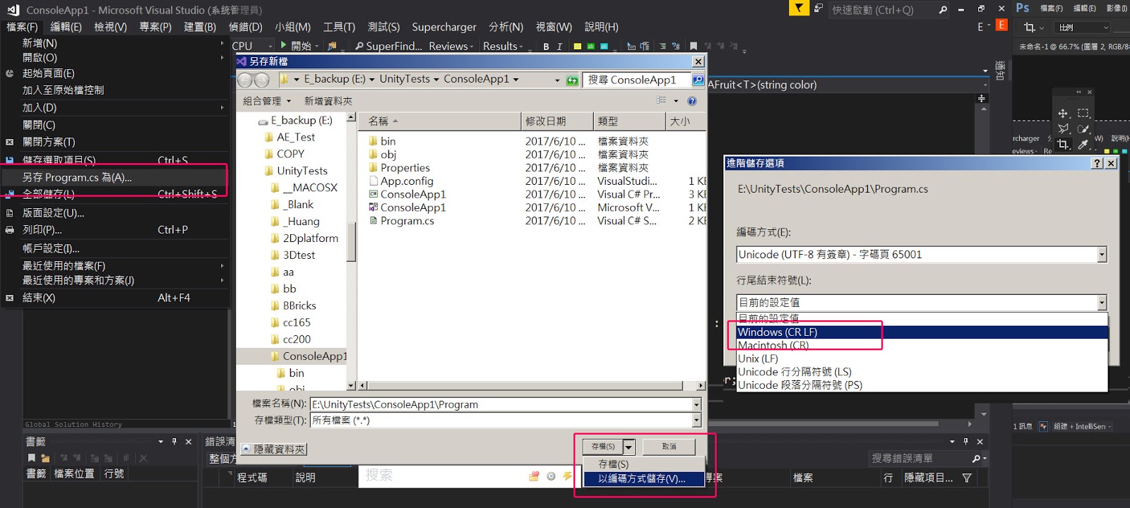Open the Save button's dropdown arrow
The image size is (1130, 508).
(x=629, y=447)
